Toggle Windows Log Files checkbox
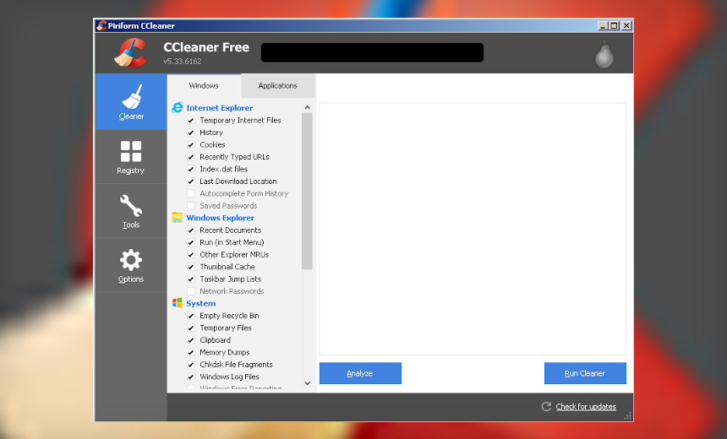Screen dimensions: 727x439 pyautogui.click(x=190, y=377)
